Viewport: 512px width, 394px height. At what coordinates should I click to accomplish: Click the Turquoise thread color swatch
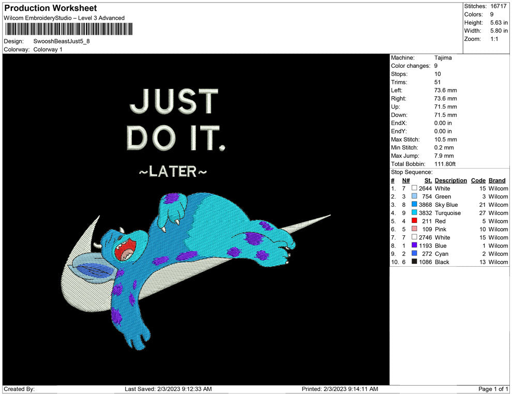click(414, 213)
